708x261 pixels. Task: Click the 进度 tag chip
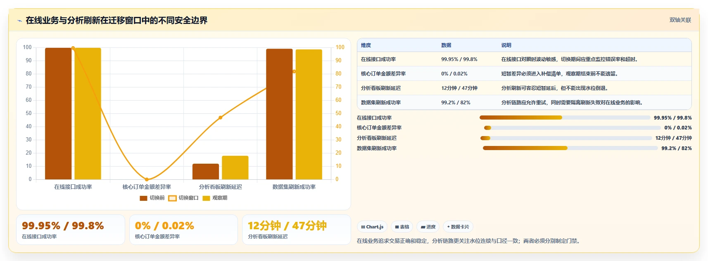[428, 227]
